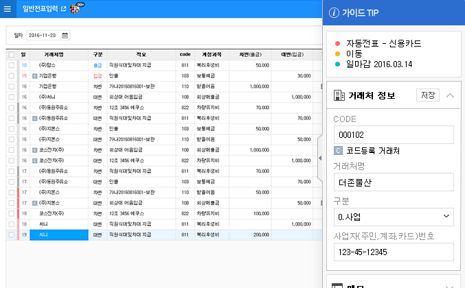Collapse the 거래처 정보 section chevron

[450, 95]
